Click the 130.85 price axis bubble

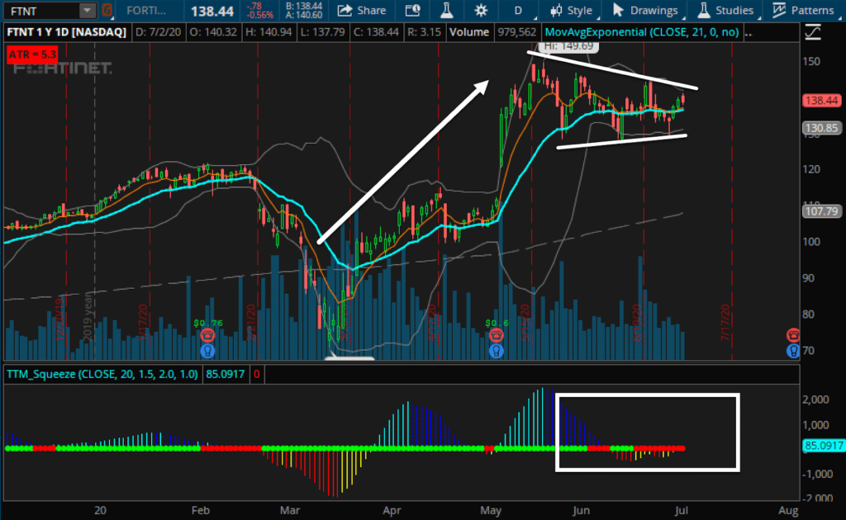[x=820, y=128]
